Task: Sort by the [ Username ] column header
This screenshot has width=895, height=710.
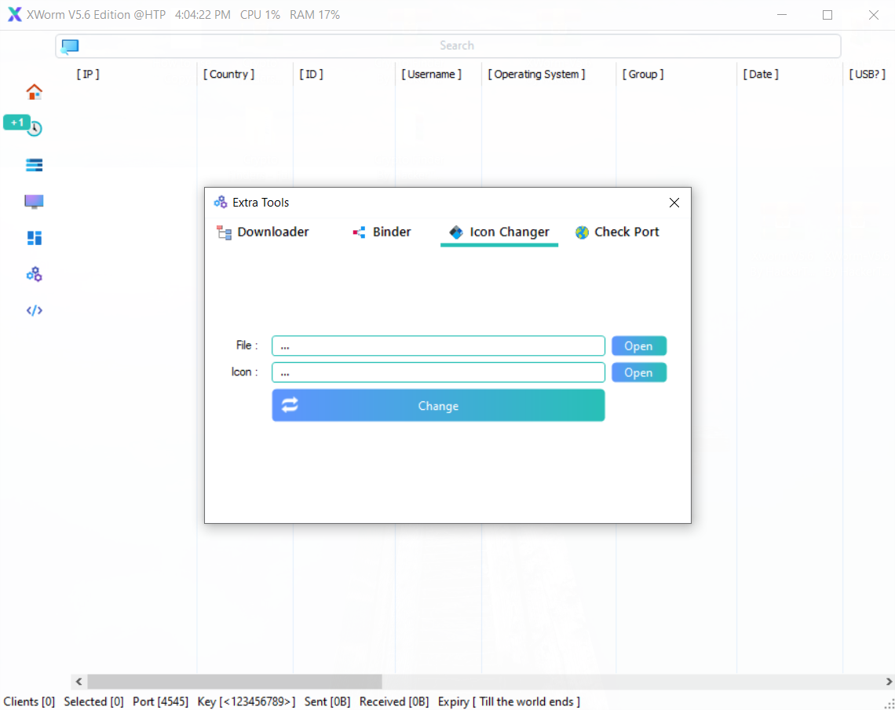Action: point(432,75)
